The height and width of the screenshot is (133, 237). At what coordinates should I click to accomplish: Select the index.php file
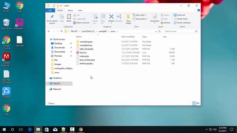click(x=84, y=56)
